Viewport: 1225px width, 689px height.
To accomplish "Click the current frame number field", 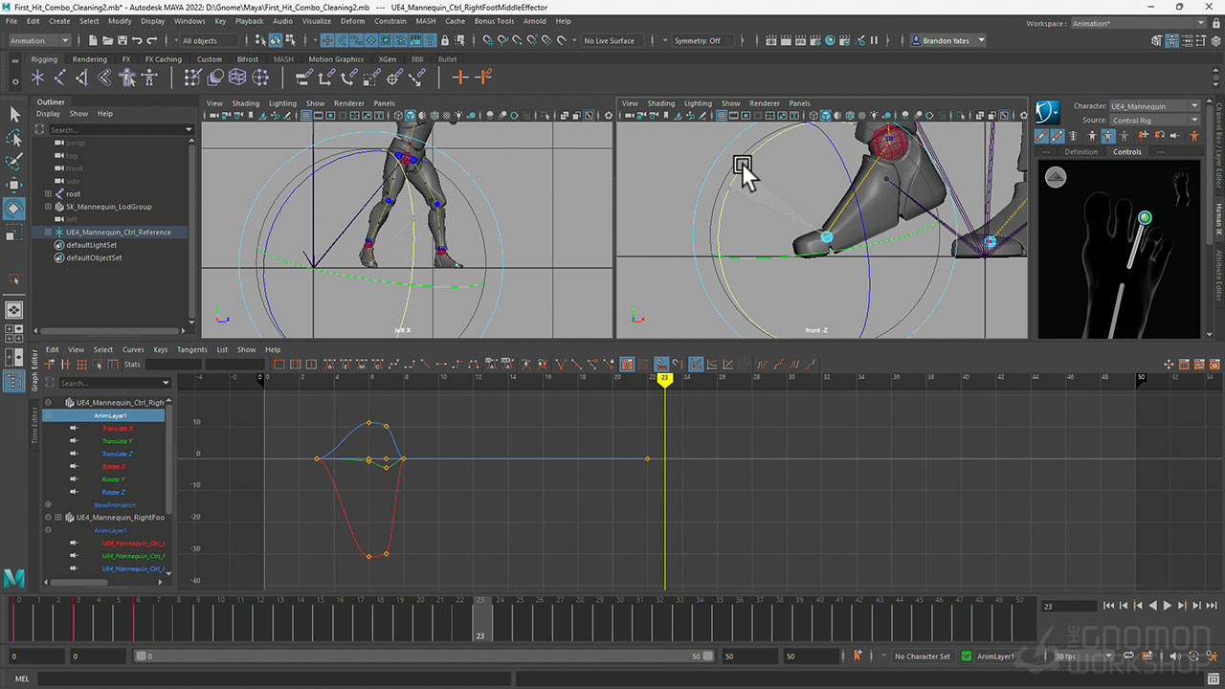I will (x=1068, y=606).
